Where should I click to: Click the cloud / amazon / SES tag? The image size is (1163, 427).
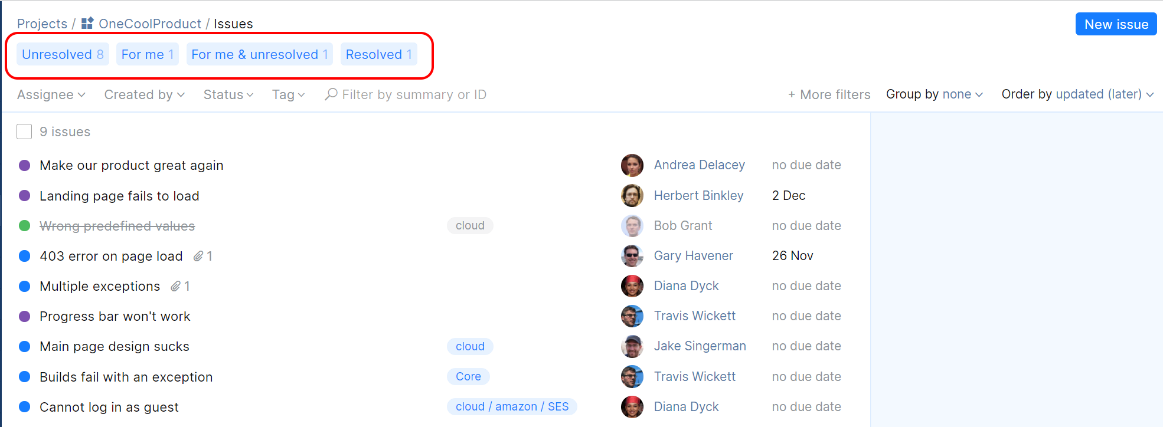[512, 407]
